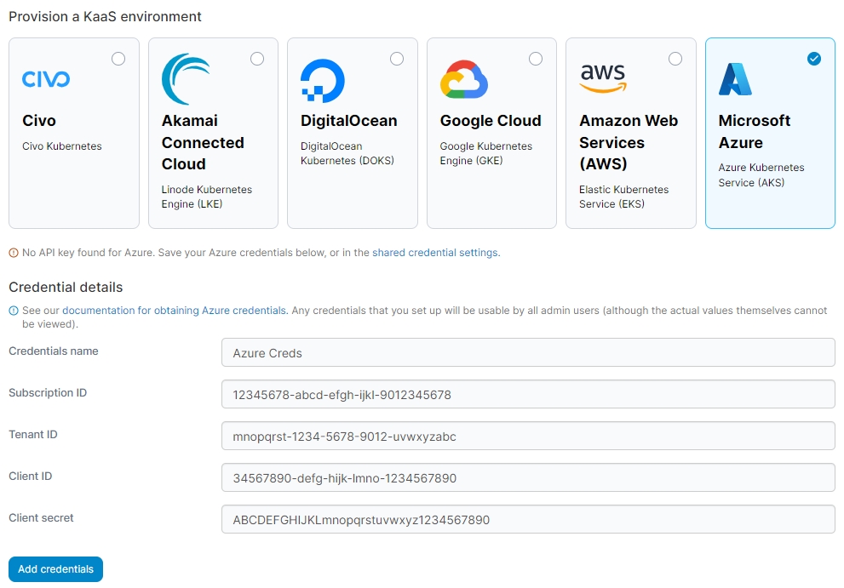
Task: Click the Microsoft Azure logo
Action: pyautogui.click(x=735, y=79)
